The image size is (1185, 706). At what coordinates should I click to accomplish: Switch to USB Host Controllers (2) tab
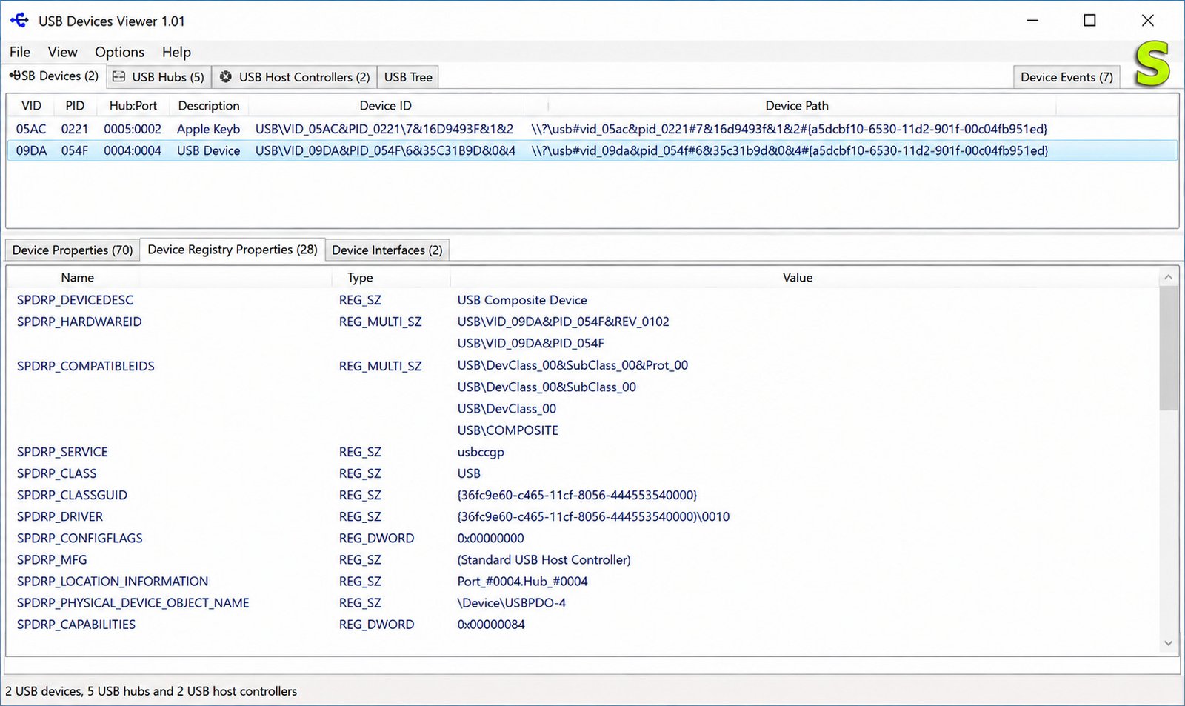295,77
